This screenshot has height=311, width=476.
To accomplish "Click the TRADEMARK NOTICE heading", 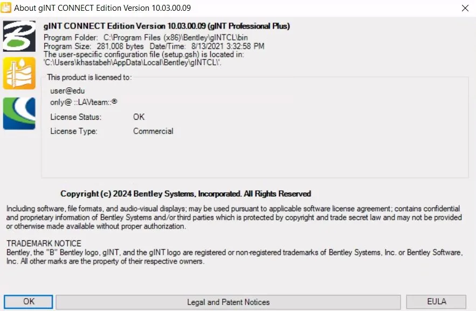I will (x=44, y=243).
